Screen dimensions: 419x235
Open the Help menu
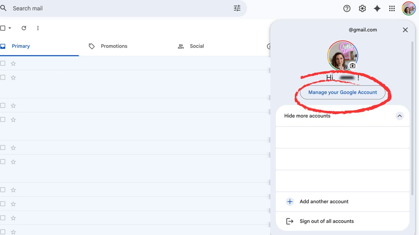[347, 8]
